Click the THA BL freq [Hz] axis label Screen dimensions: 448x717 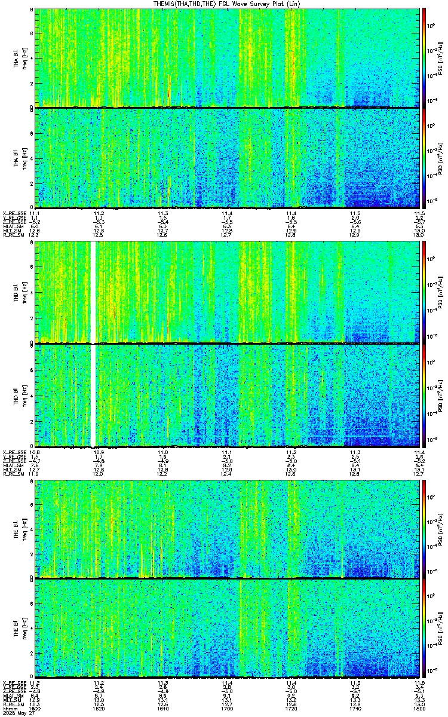(24, 58)
